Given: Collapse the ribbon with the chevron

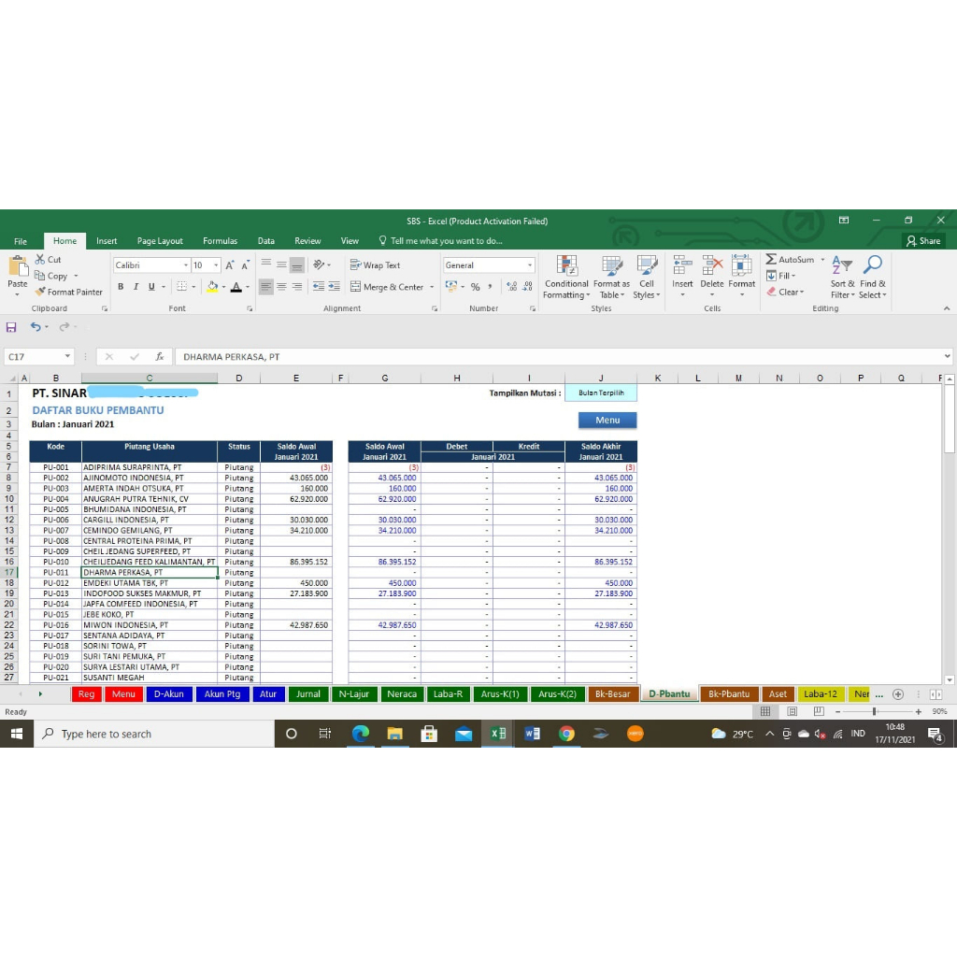Looking at the screenshot, I should coord(947,308).
